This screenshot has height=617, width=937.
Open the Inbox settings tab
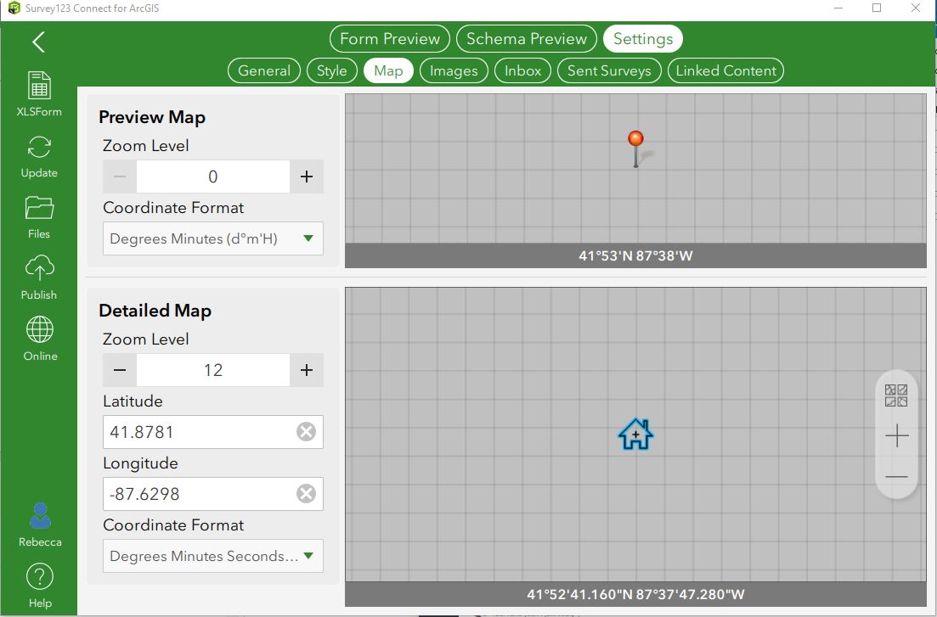tap(522, 70)
